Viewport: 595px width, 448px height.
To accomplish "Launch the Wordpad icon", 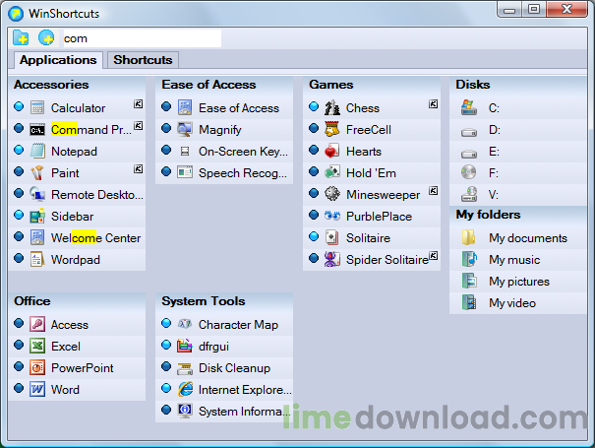I will pyautogui.click(x=37, y=260).
